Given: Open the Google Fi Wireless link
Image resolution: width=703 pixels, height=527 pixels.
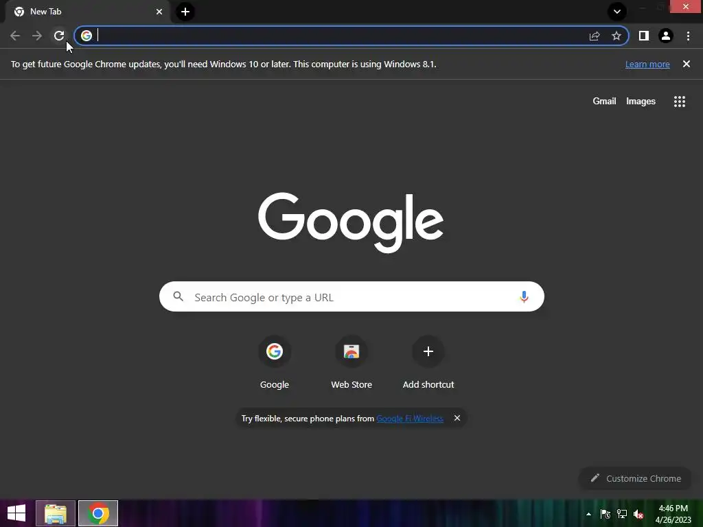Looking at the screenshot, I should [x=410, y=419].
